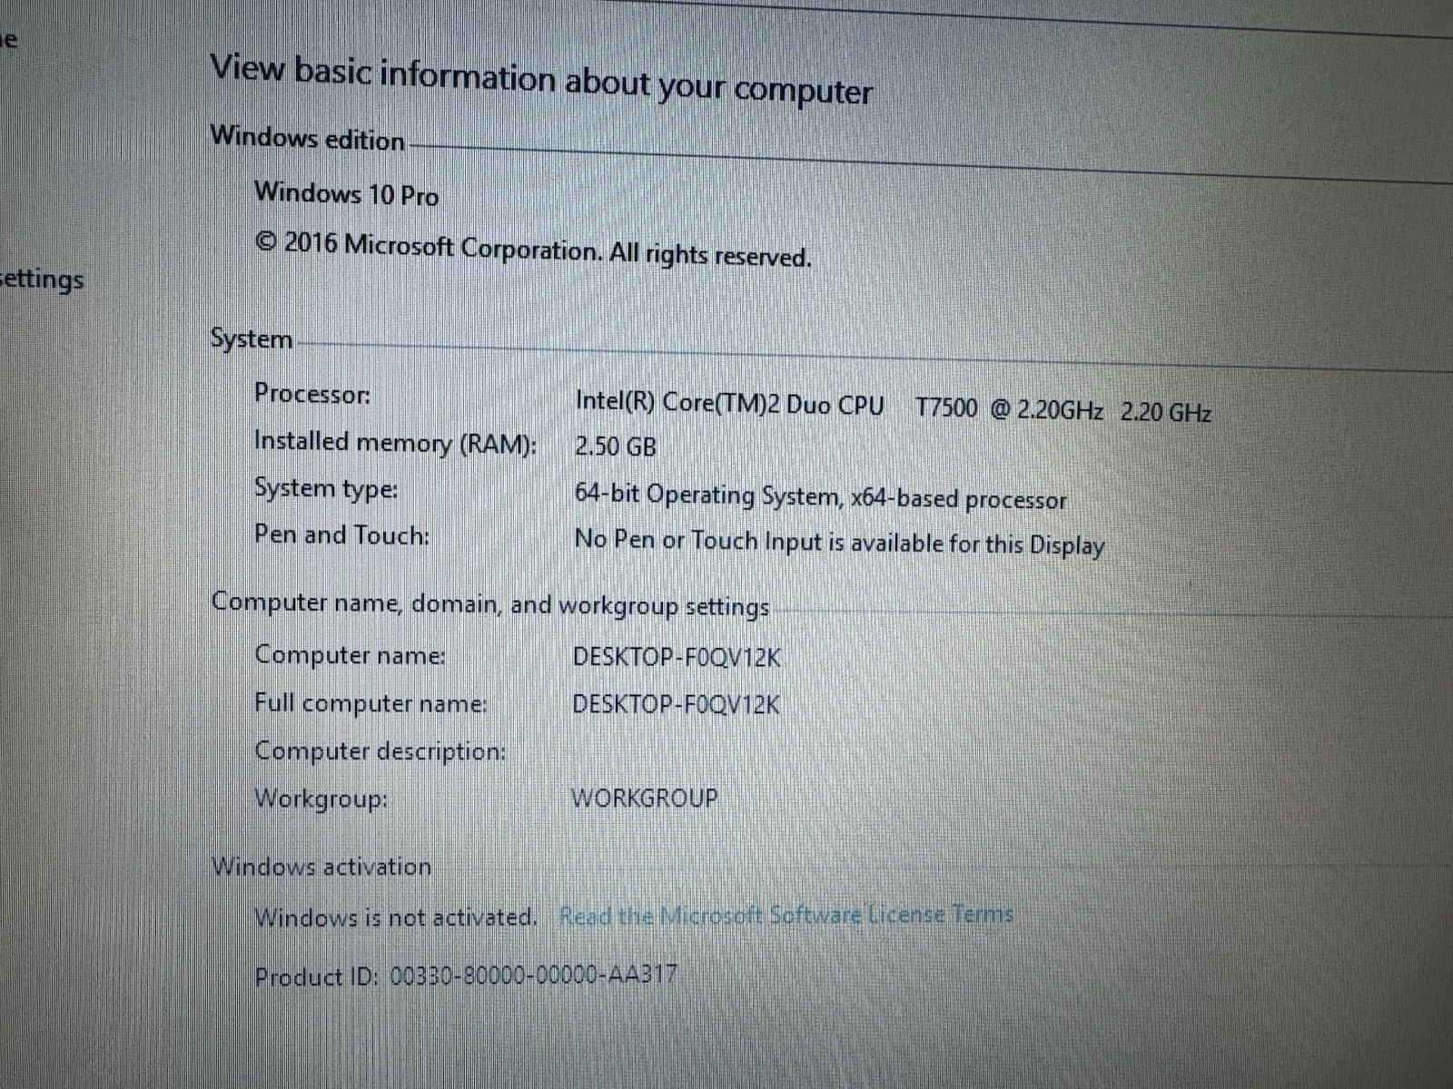Image resolution: width=1453 pixels, height=1089 pixels.
Task: Select the Computer name value DESKTOP-F0QV12K
Action: [x=677, y=657]
